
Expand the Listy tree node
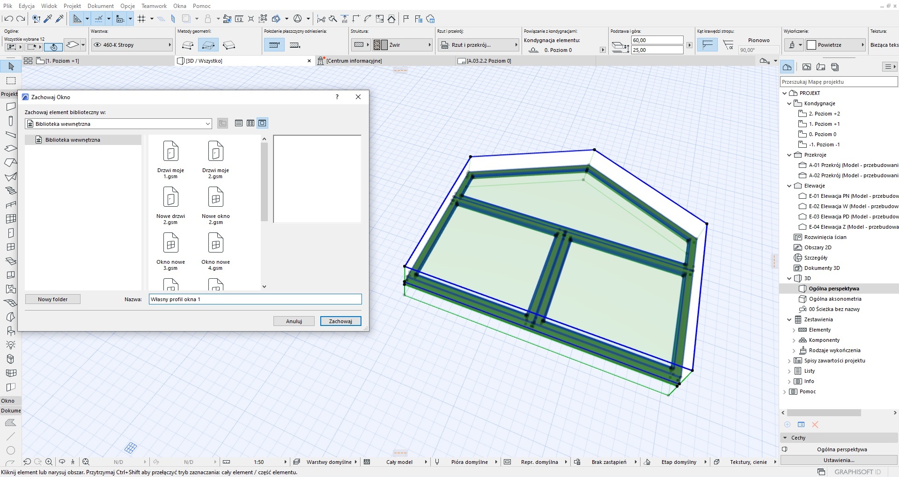tap(789, 371)
